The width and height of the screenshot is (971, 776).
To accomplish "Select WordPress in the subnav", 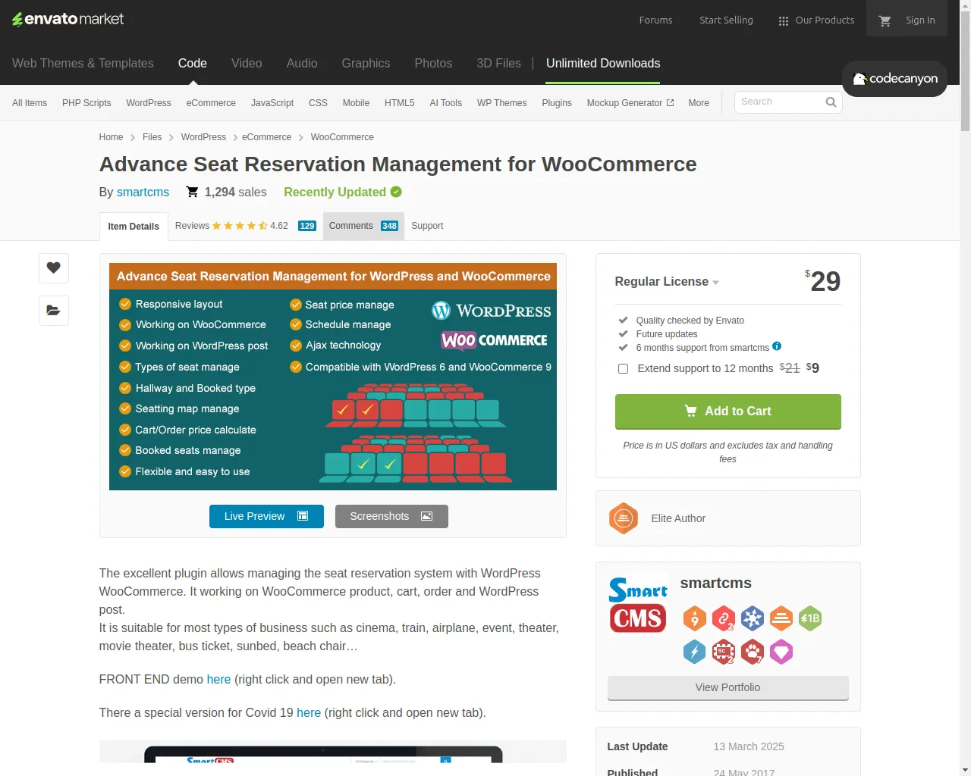I will (x=149, y=103).
